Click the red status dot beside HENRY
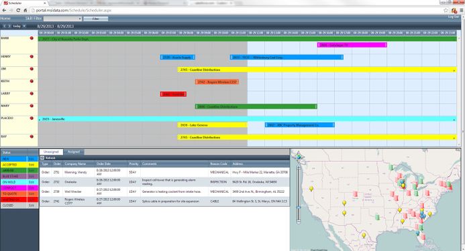The image size is (465, 251). point(32,56)
